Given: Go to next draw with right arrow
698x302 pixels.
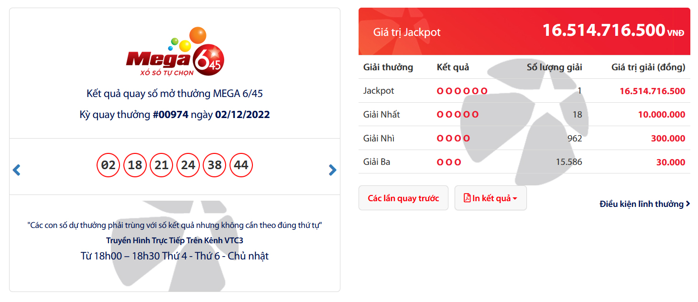Looking at the screenshot, I should point(333,170).
